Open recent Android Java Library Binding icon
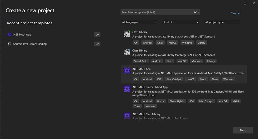 9,44
